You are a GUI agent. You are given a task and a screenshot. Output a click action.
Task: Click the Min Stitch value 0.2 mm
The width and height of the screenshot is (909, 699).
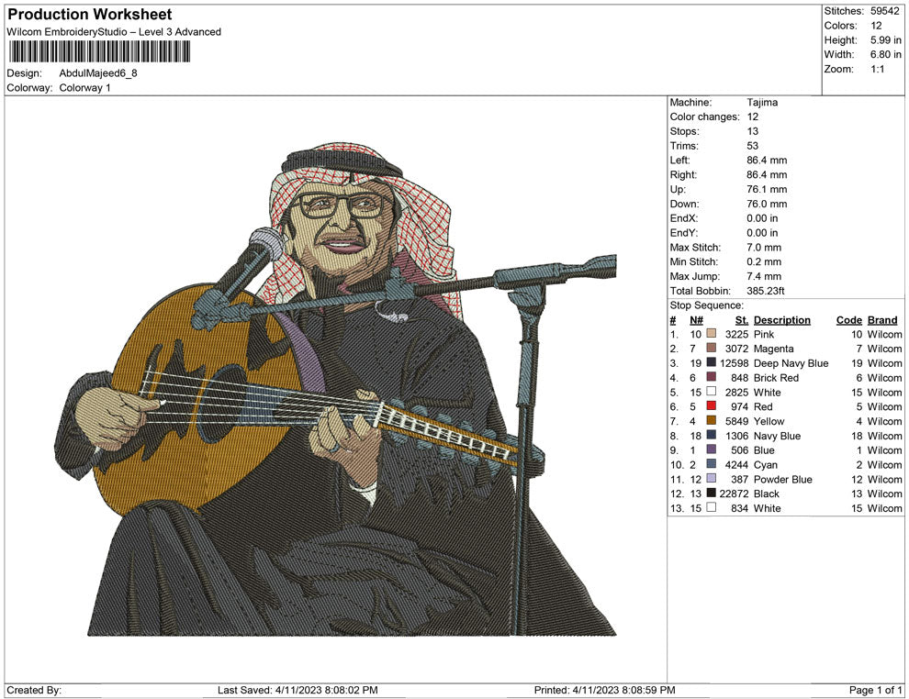click(764, 261)
